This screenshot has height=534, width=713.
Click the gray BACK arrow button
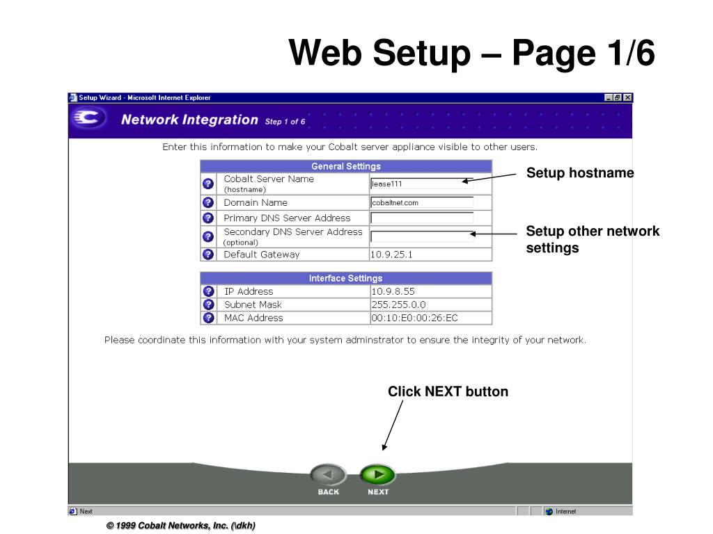click(x=328, y=475)
